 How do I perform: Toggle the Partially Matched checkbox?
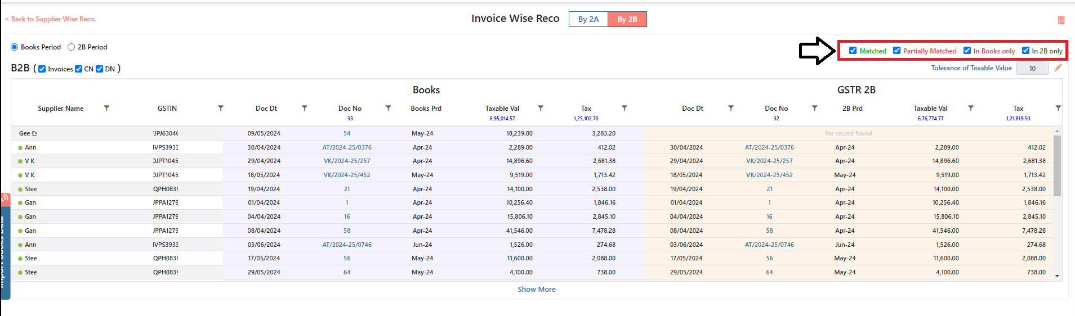[897, 51]
